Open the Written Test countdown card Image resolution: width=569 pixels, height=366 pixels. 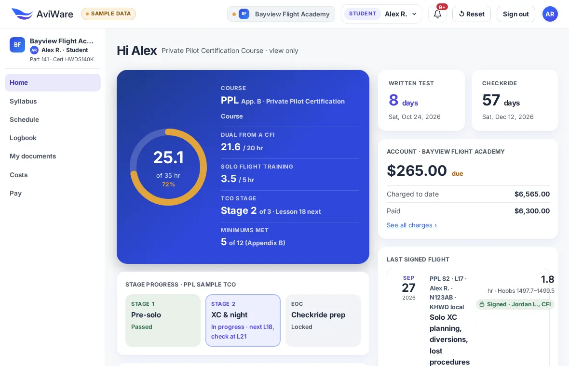point(421,100)
